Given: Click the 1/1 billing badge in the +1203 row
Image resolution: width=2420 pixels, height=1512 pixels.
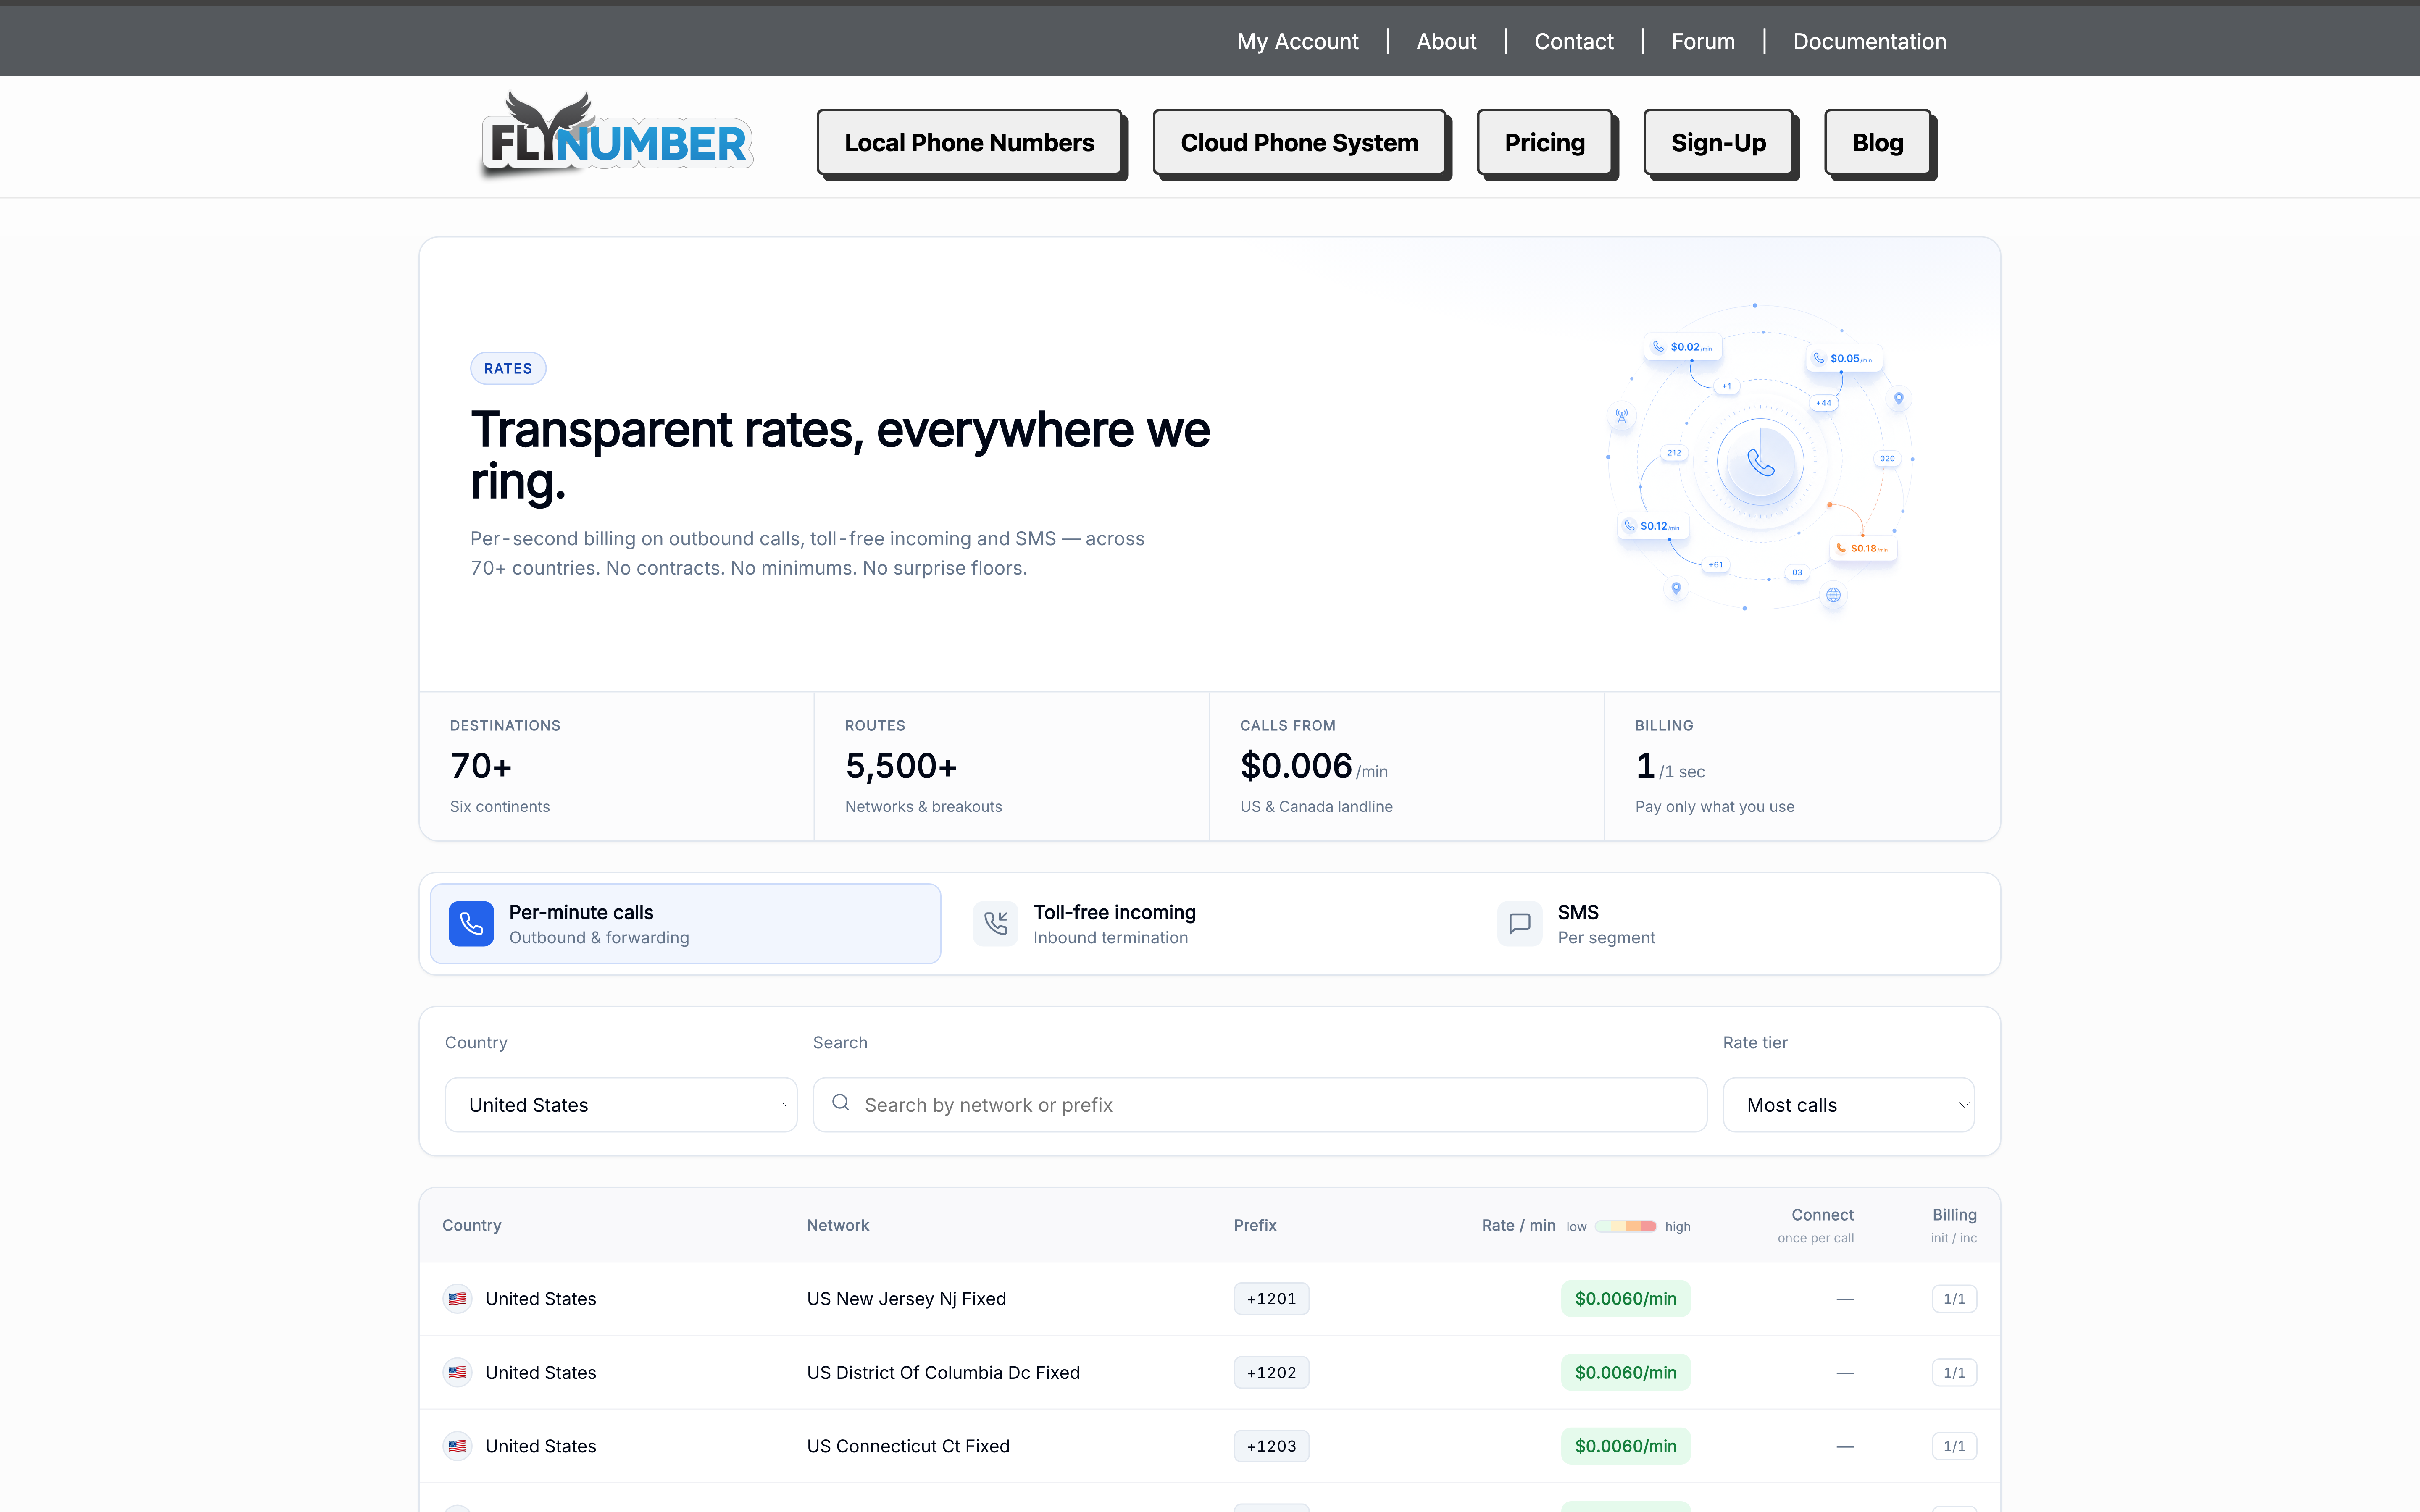Looking at the screenshot, I should click(1954, 1446).
